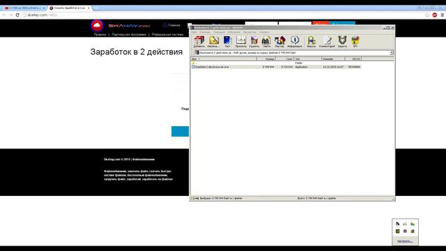Click the Skачay cloud logo
446x251 pixels.
pos(97,26)
